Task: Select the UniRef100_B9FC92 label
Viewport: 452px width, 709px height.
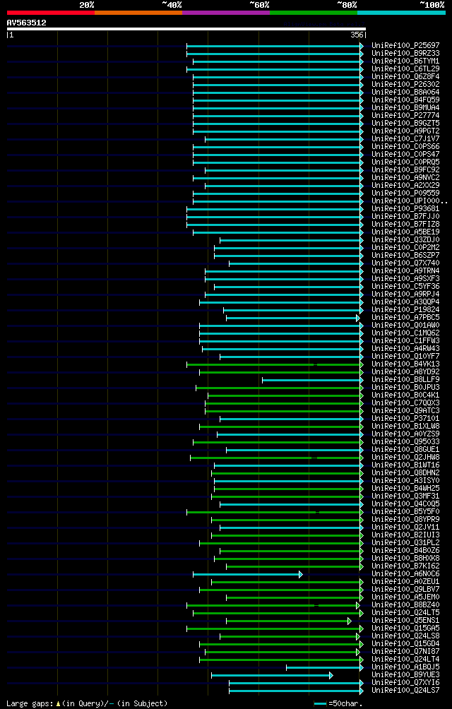Action: pos(405,170)
